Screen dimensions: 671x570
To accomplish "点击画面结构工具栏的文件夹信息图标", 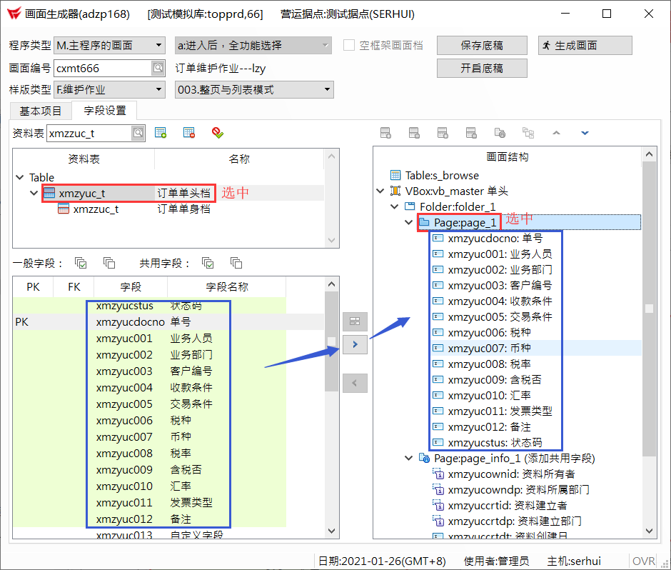I will 500,133.
